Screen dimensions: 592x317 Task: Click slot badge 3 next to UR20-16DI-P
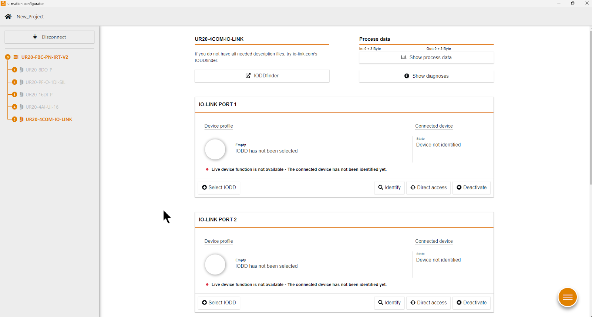pyautogui.click(x=14, y=95)
